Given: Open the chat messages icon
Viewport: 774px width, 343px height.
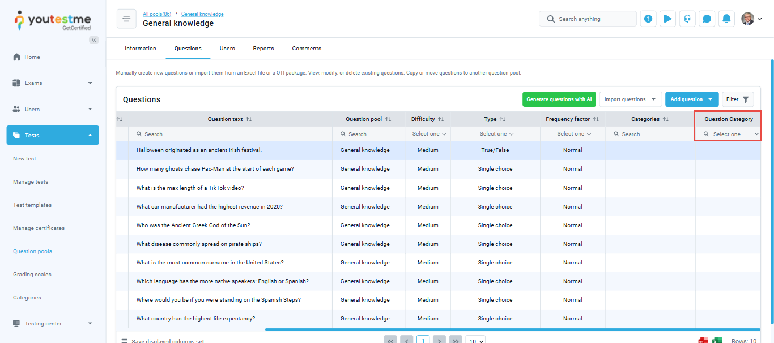Looking at the screenshot, I should tap(707, 19).
